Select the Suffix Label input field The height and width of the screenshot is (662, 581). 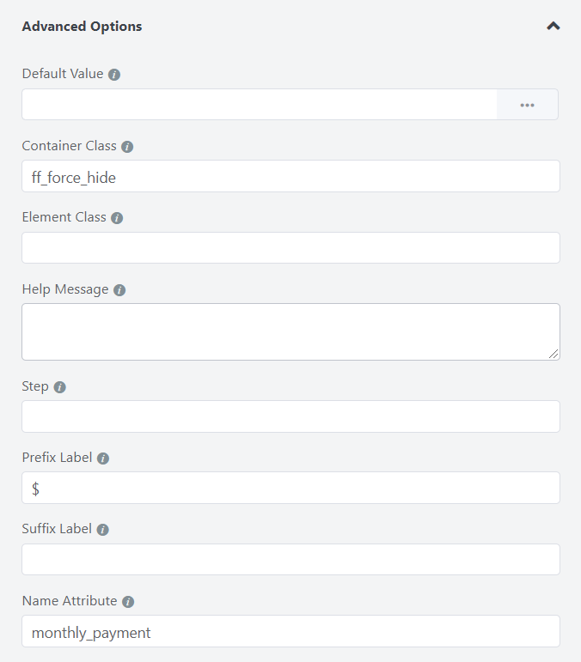(290, 560)
